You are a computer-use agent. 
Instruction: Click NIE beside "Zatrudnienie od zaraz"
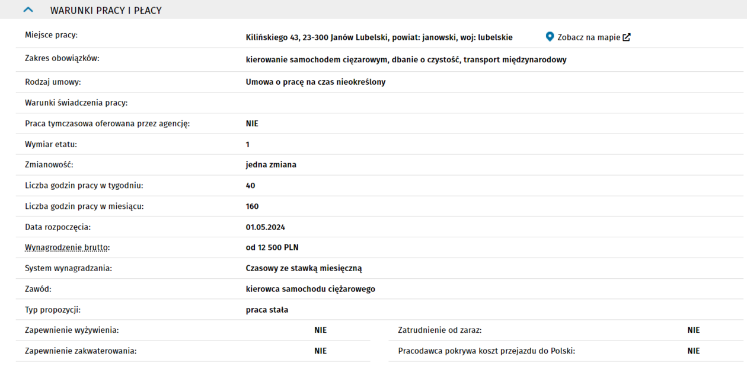click(x=694, y=330)
